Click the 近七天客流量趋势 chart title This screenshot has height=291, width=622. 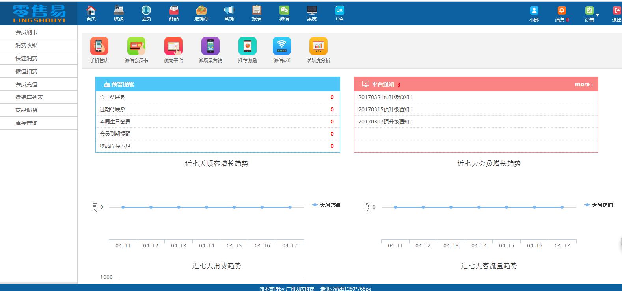[x=489, y=266]
